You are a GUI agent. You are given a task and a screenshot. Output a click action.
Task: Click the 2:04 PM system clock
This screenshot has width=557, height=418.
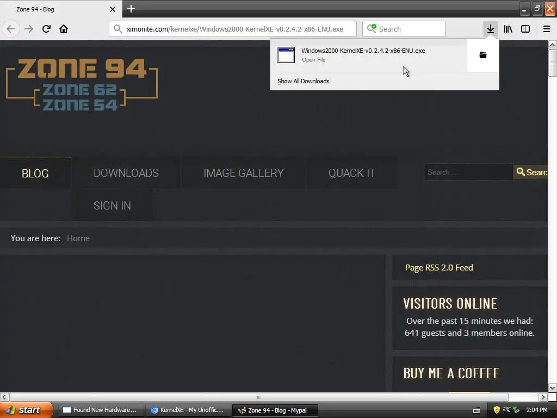(537, 410)
